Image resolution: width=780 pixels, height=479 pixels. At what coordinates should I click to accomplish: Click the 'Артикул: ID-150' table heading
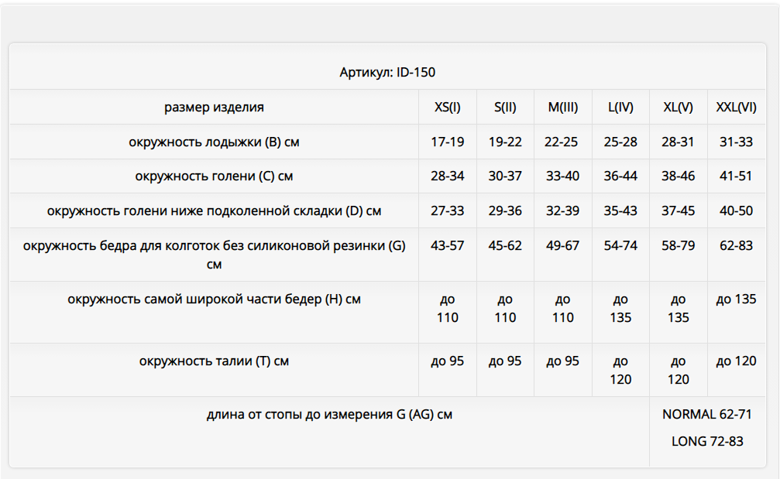click(387, 73)
